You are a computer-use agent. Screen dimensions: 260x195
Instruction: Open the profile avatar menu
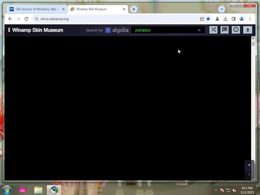coord(242,19)
